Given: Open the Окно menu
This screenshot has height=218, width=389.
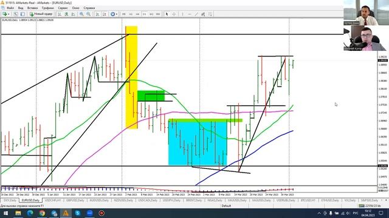Looking at the screenshot, I should [x=75, y=8].
